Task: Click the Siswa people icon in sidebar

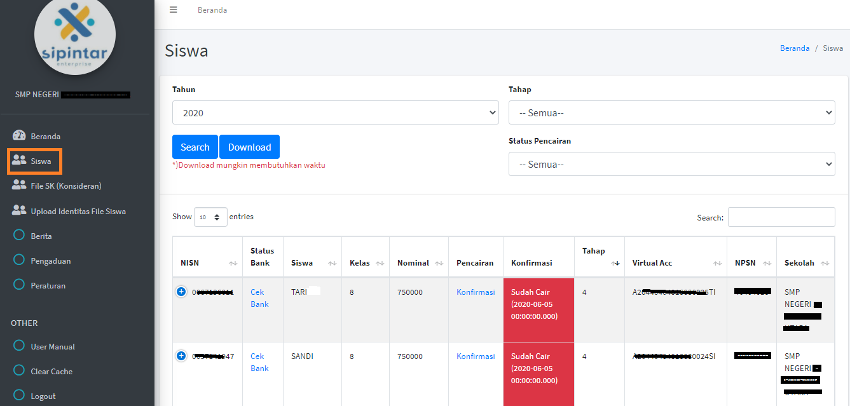Action: pos(19,161)
